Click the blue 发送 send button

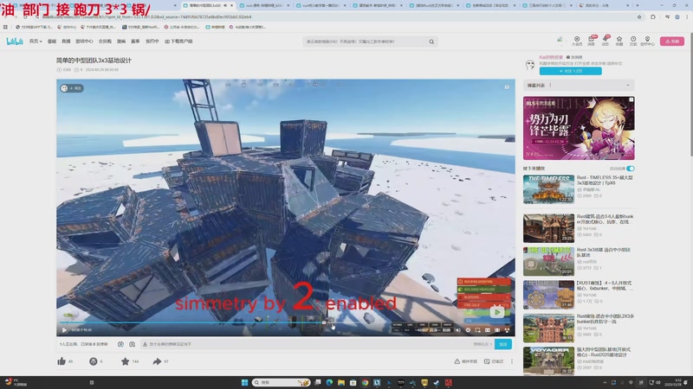[503, 344]
